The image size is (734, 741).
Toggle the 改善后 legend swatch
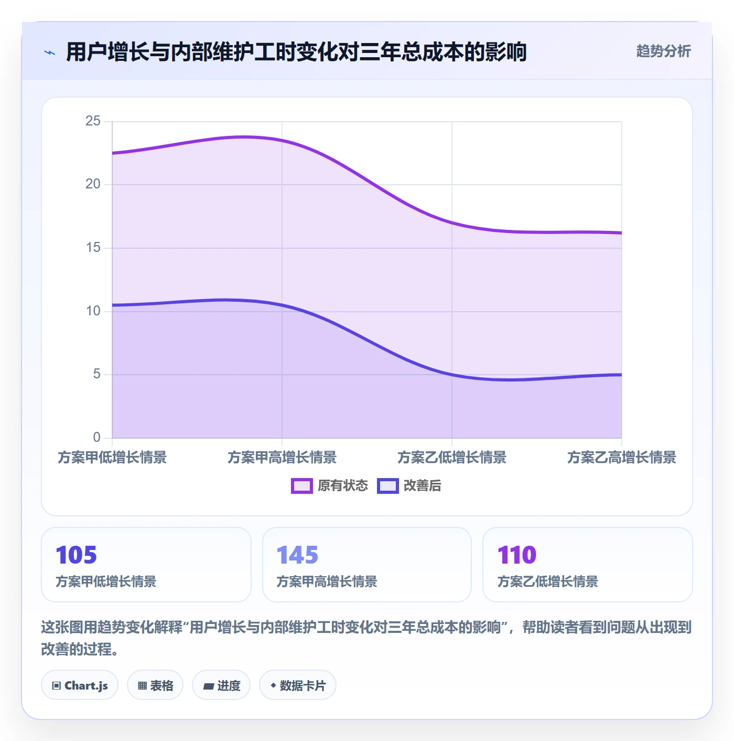[x=388, y=486]
